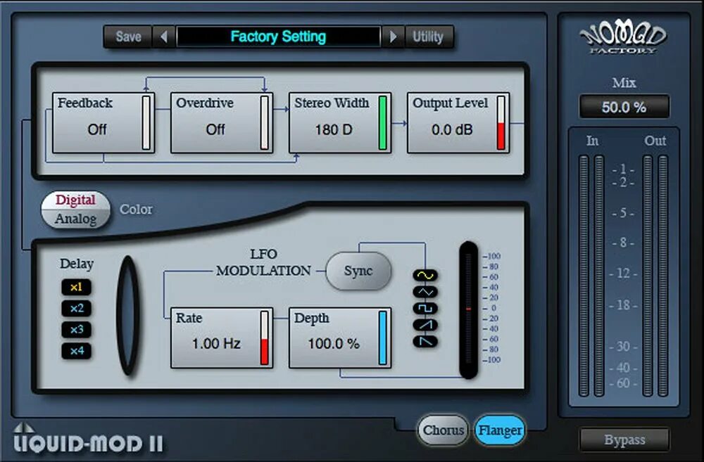This screenshot has height=462, width=704.
Task: Click the Depth 100.0 % value
Action: pos(334,344)
